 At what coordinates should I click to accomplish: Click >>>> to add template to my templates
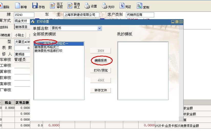click(x=101, y=51)
